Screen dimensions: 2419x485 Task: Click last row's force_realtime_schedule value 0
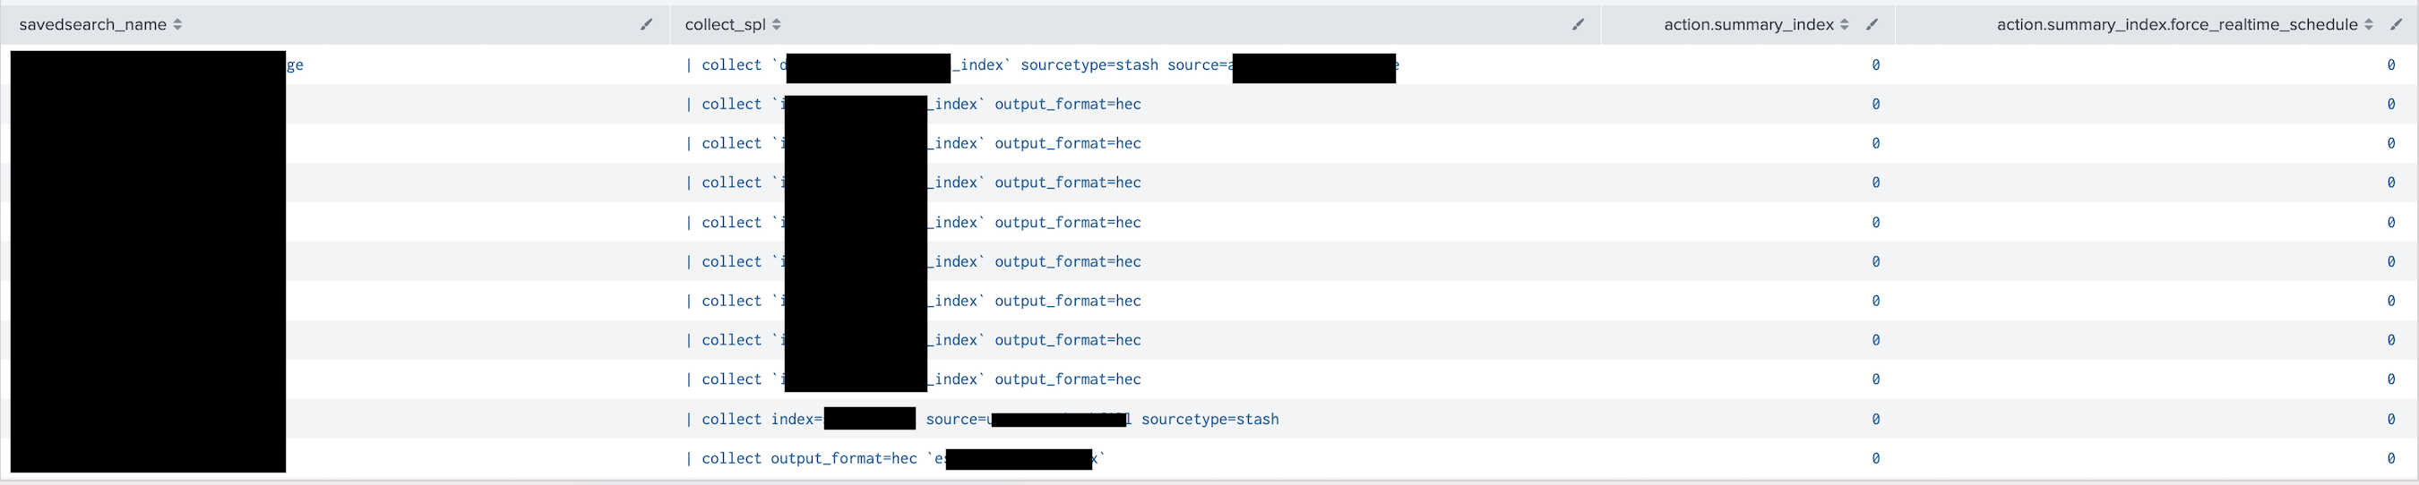coord(2391,459)
